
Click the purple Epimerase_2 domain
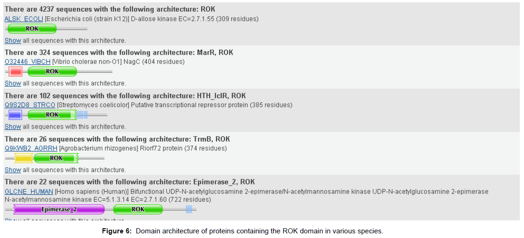pos(59,209)
